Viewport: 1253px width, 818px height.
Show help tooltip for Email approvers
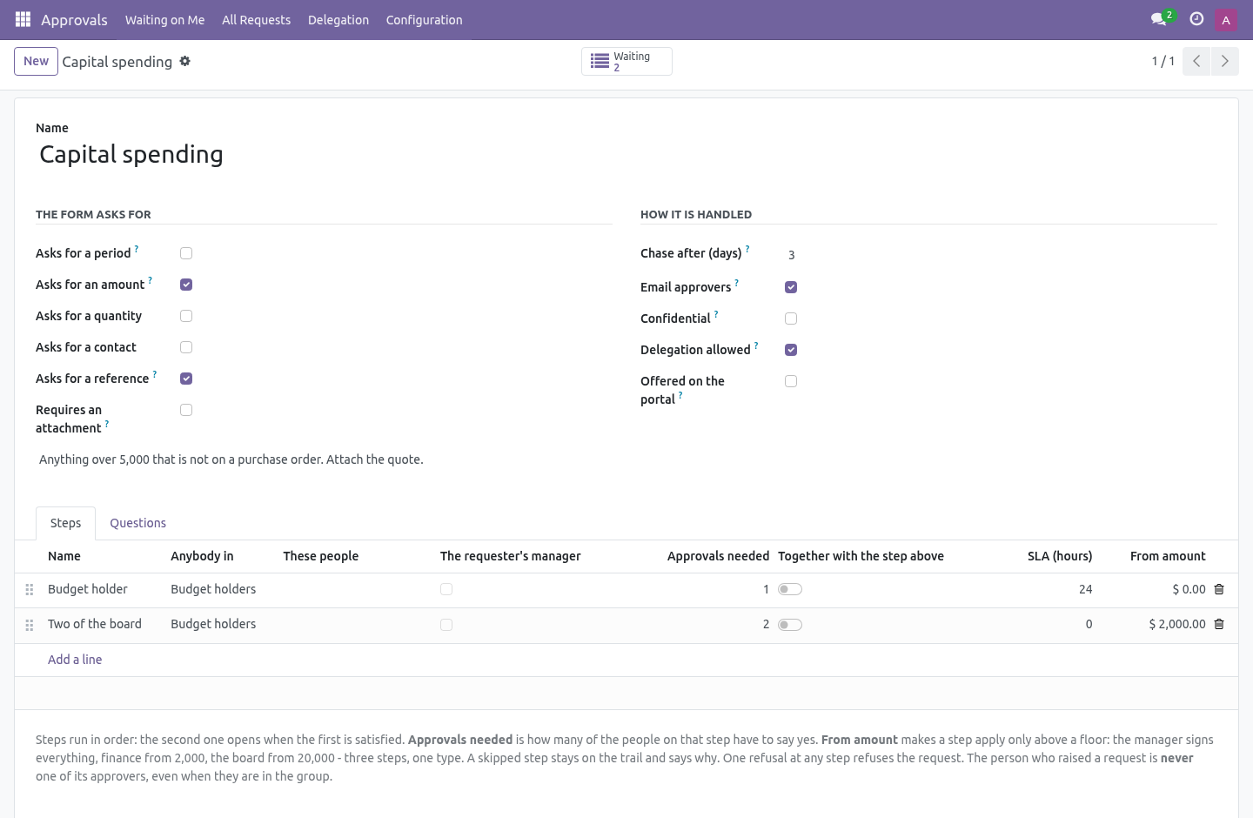[737, 283]
